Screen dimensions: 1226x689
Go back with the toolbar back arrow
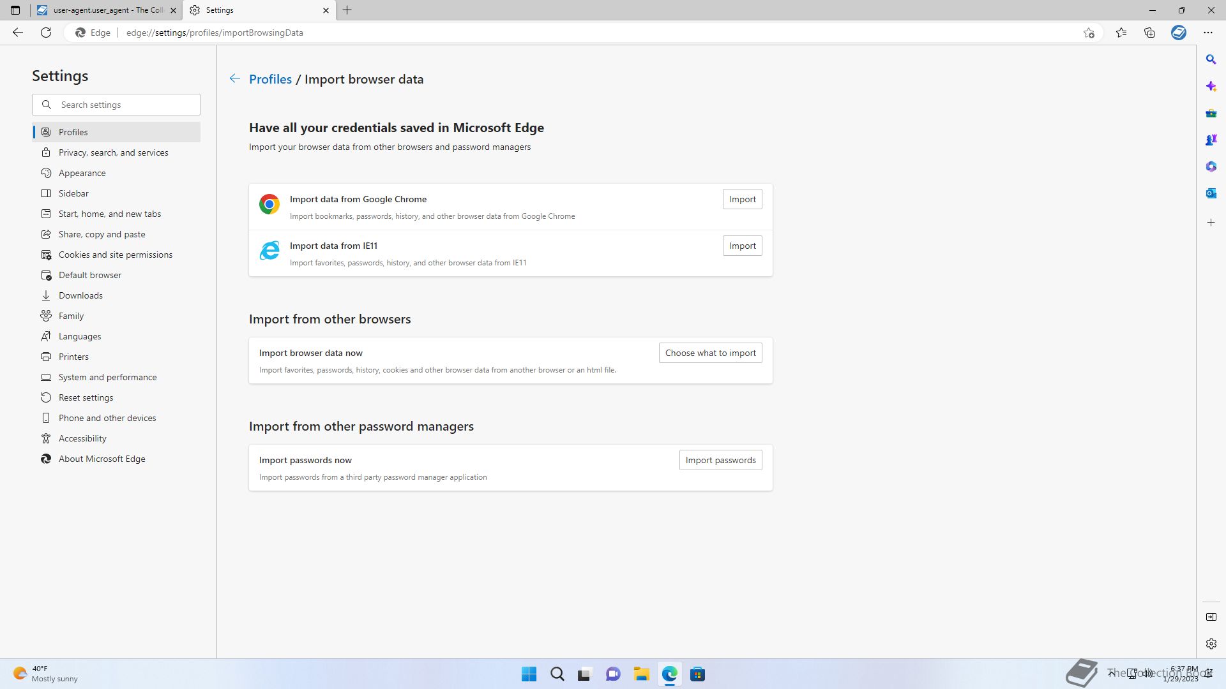click(x=18, y=33)
